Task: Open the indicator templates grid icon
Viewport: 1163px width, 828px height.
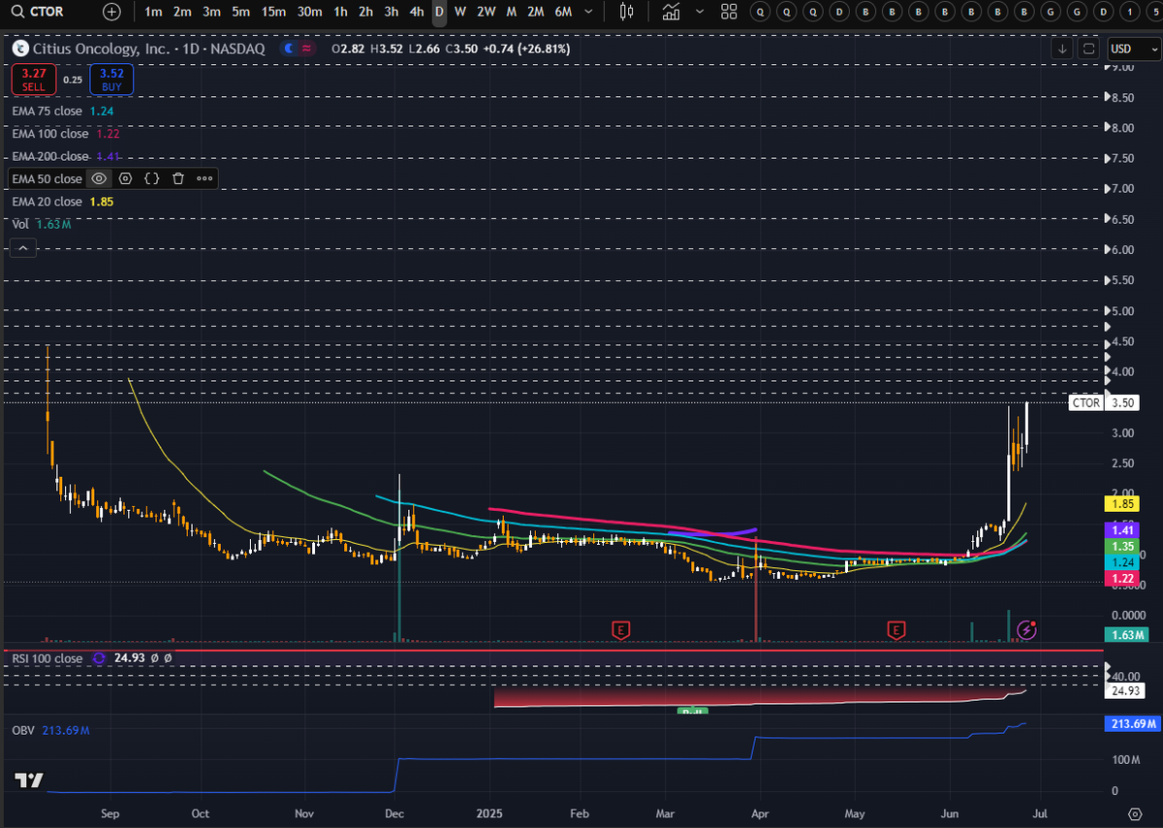Action: 730,12
